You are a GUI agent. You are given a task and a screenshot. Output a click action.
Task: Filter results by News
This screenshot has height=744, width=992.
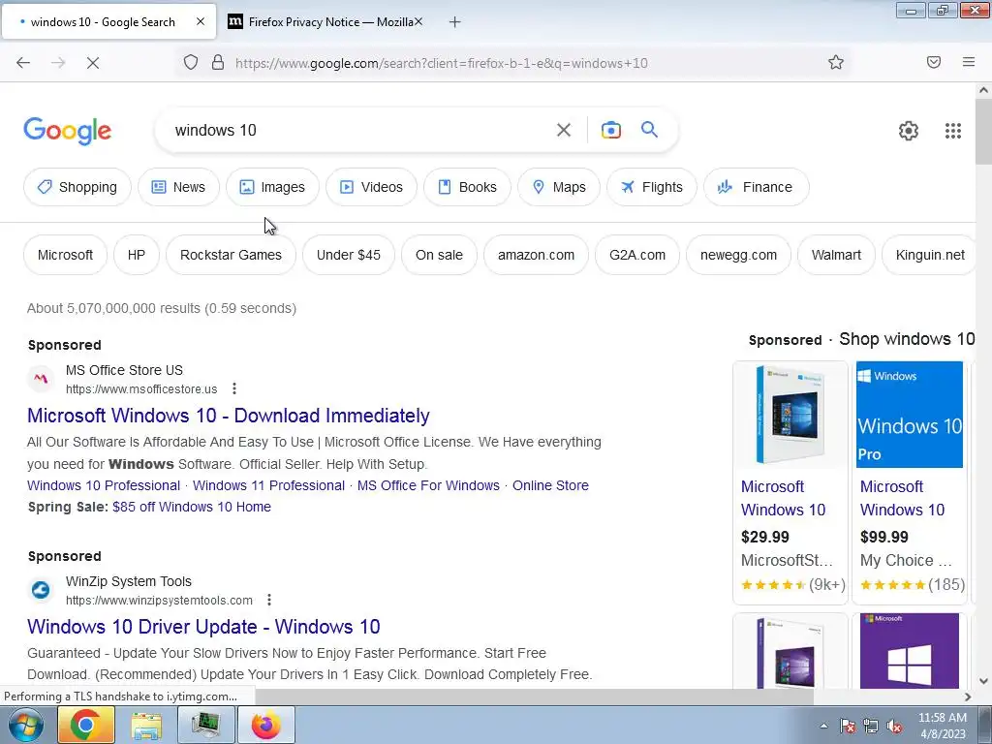pyautogui.click(x=178, y=187)
